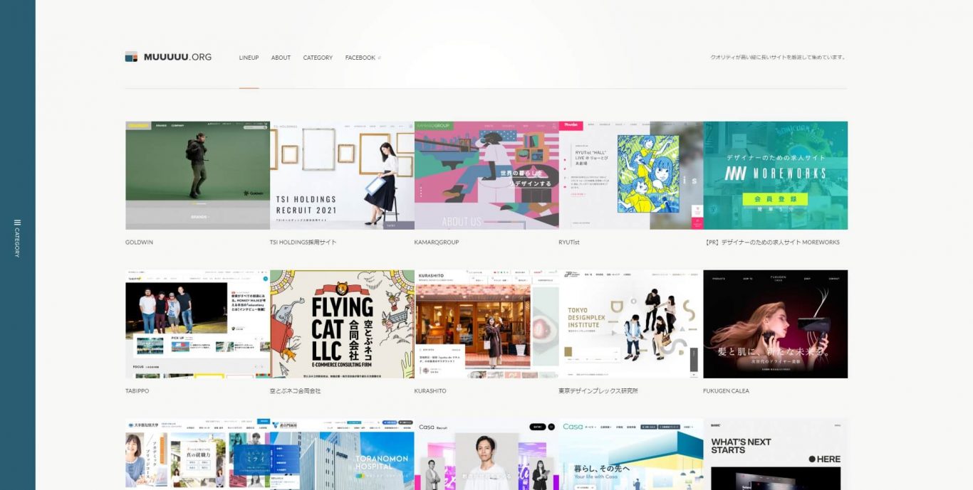Expand the CATEGORY sidebar panel
This screenshot has height=490, width=973.
(x=17, y=238)
